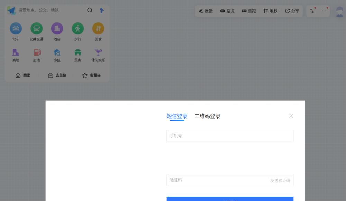Focus the 手机号 phone number field
Screen dimensions: 346x201
pyautogui.click(x=230, y=136)
